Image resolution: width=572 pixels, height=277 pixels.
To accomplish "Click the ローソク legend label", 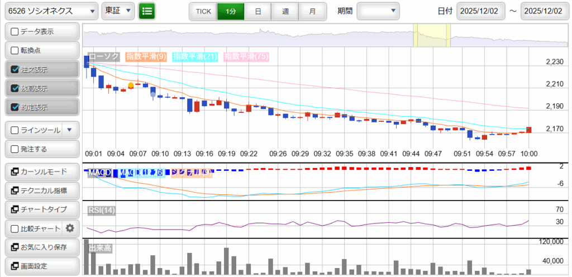I will tap(104, 56).
